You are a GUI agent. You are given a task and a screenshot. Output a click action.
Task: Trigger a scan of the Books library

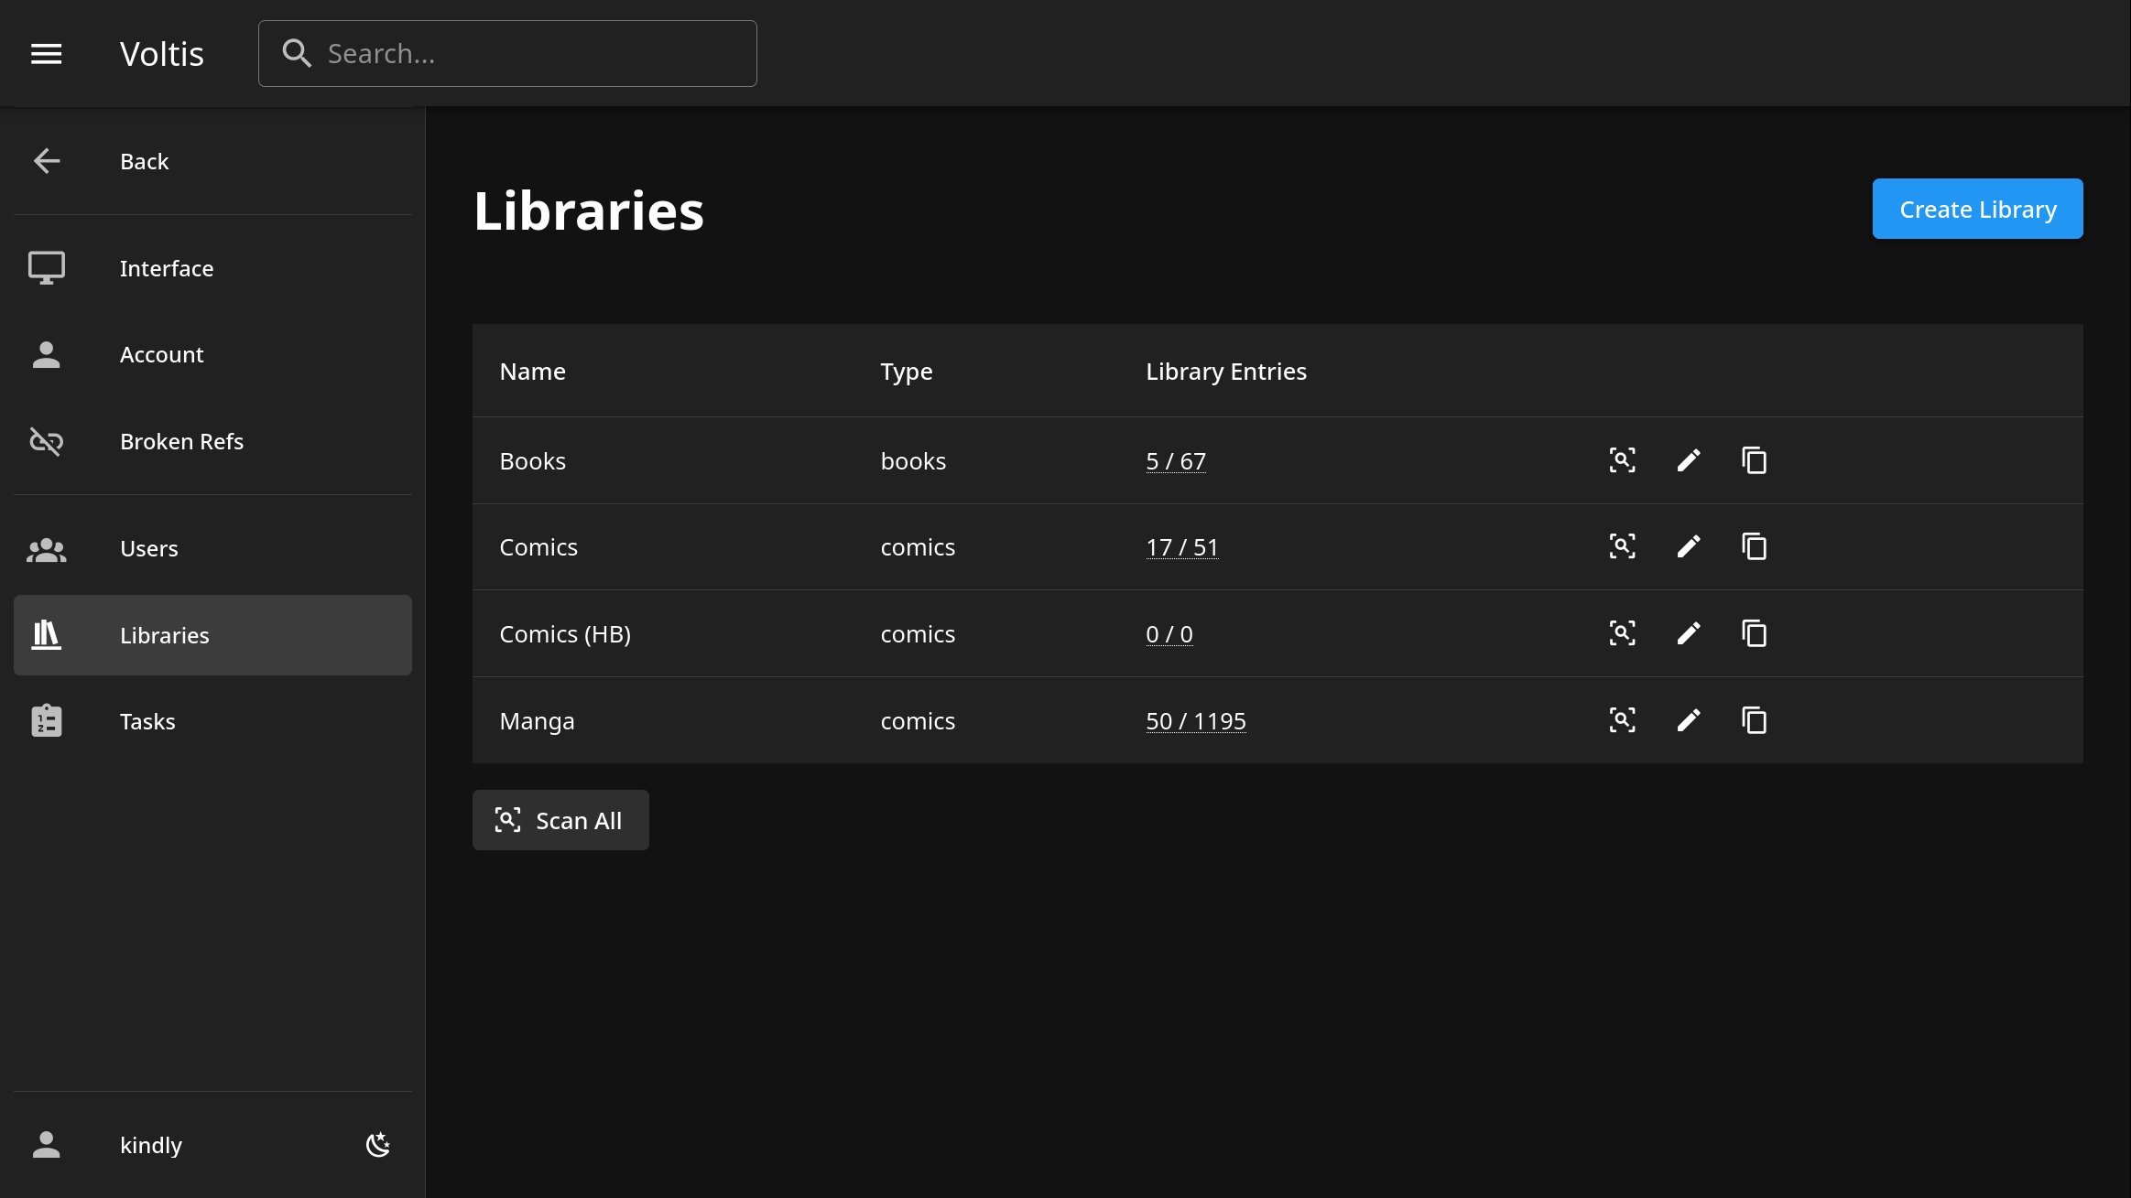[1622, 460]
